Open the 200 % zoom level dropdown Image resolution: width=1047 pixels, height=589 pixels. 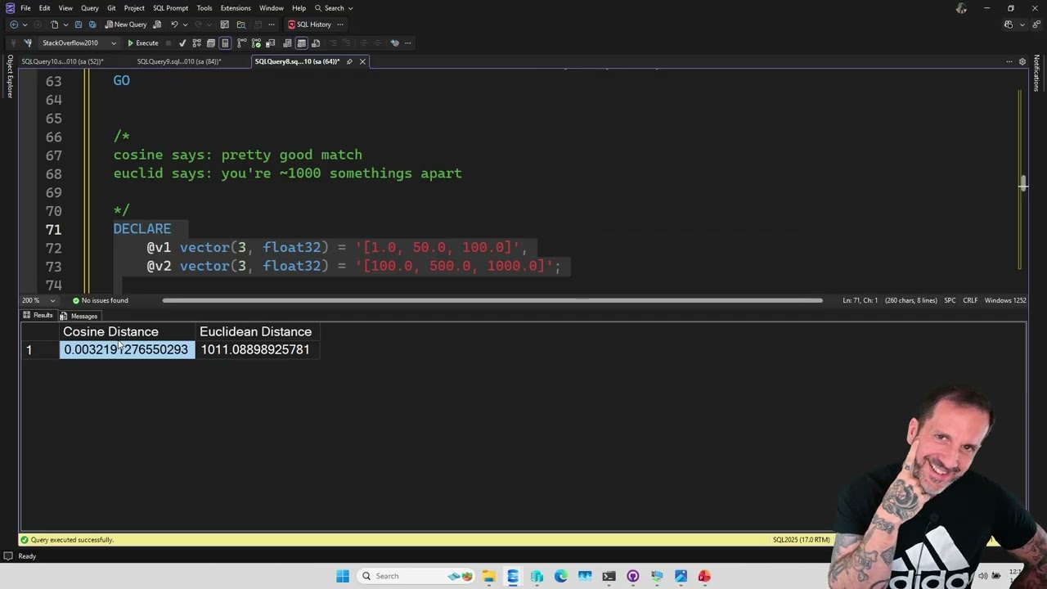tap(39, 300)
